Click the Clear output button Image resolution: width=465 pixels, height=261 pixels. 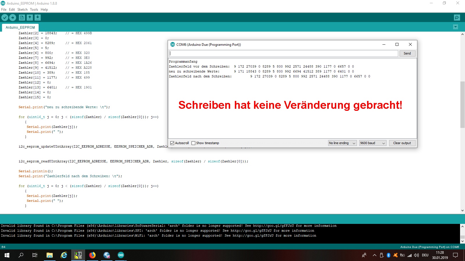click(402, 143)
